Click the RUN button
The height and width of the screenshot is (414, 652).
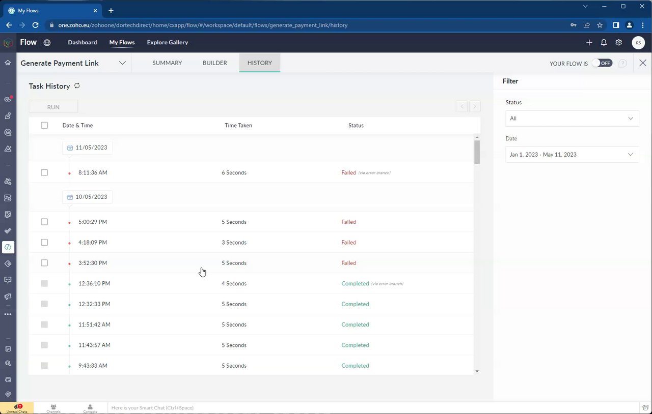coord(53,107)
